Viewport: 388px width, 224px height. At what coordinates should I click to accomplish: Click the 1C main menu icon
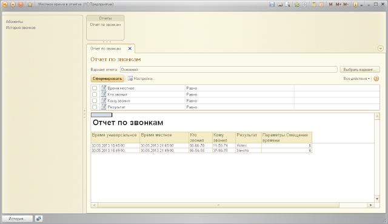(5, 4)
